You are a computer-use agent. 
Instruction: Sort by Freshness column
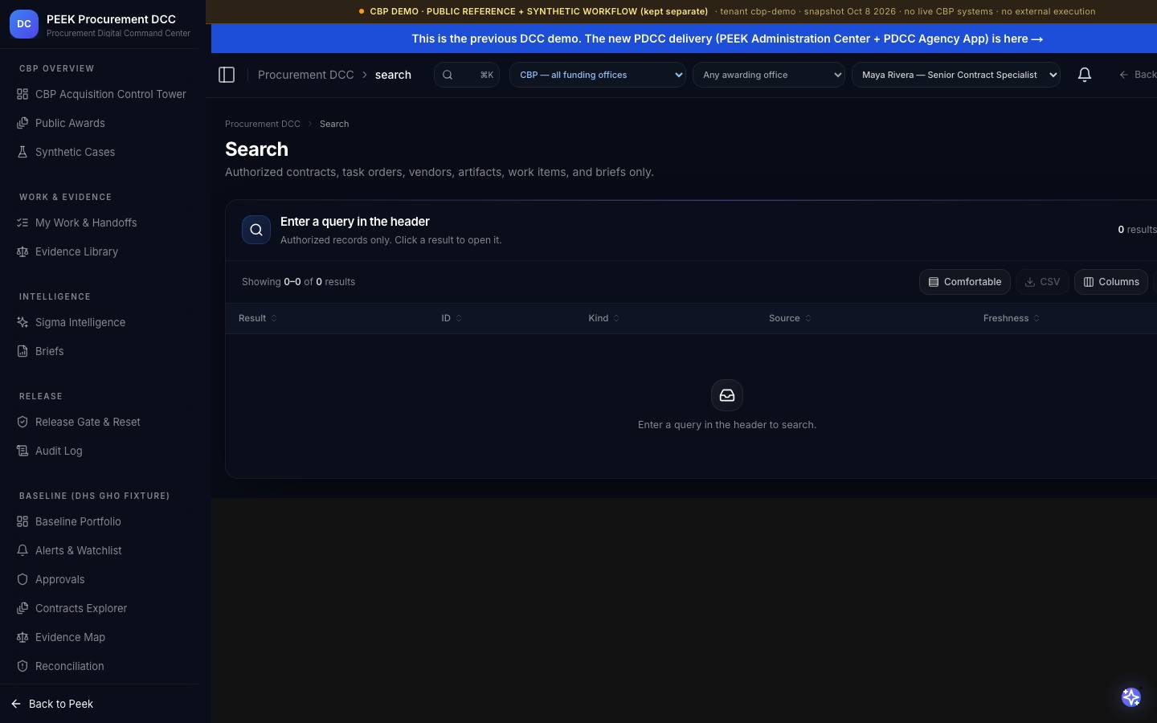click(1012, 318)
